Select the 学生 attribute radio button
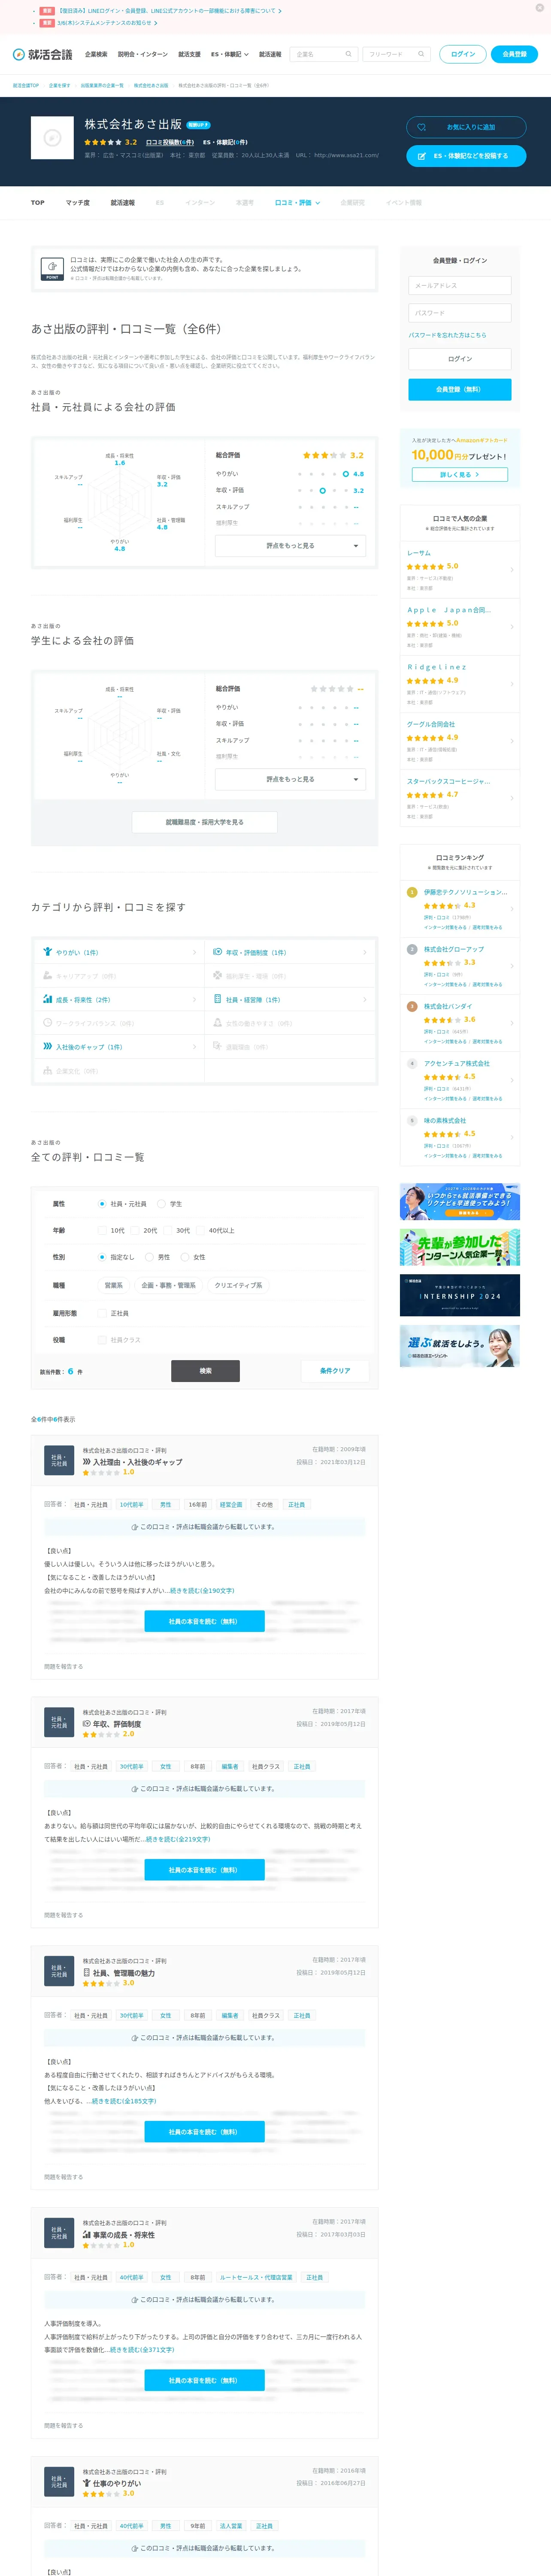 pos(161,1204)
